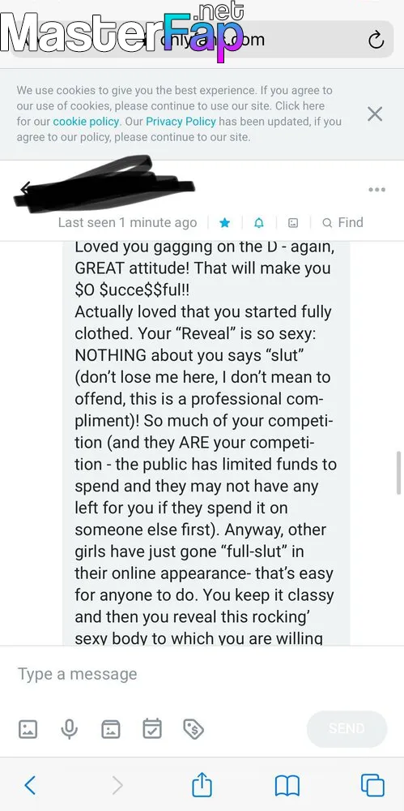
Task: Record a voice message with the microphone
Action: 70,729
